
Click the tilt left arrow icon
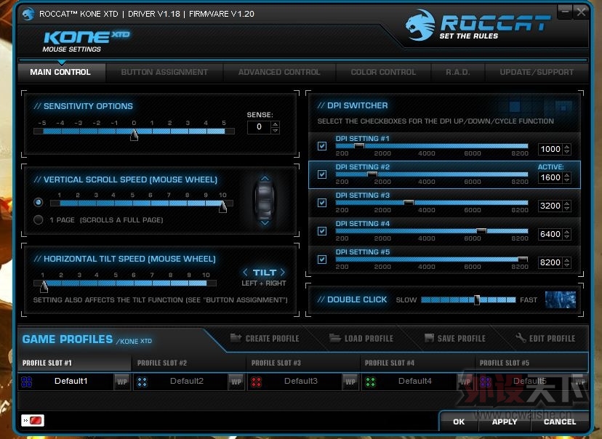(x=245, y=272)
